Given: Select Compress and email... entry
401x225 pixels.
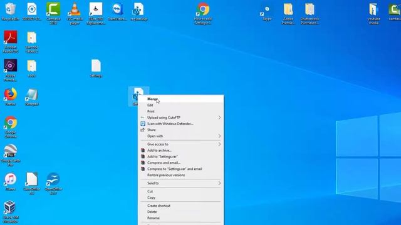Looking at the screenshot, I should (x=180, y=162).
